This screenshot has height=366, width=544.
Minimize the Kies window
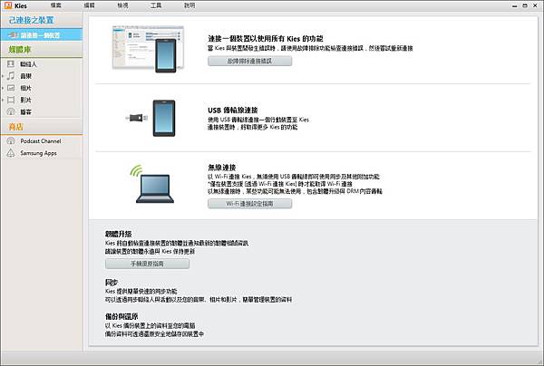(x=515, y=5)
